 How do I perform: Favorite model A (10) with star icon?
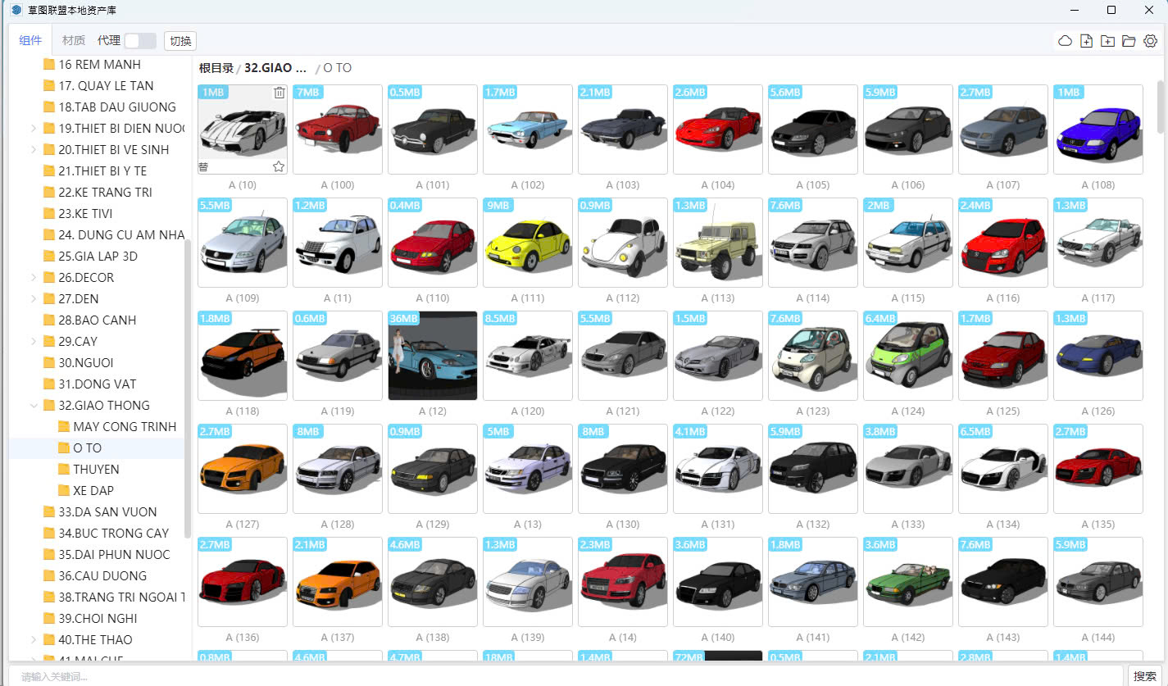click(279, 166)
